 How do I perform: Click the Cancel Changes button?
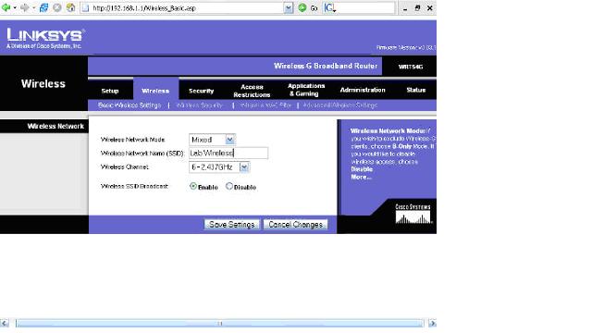(x=295, y=225)
